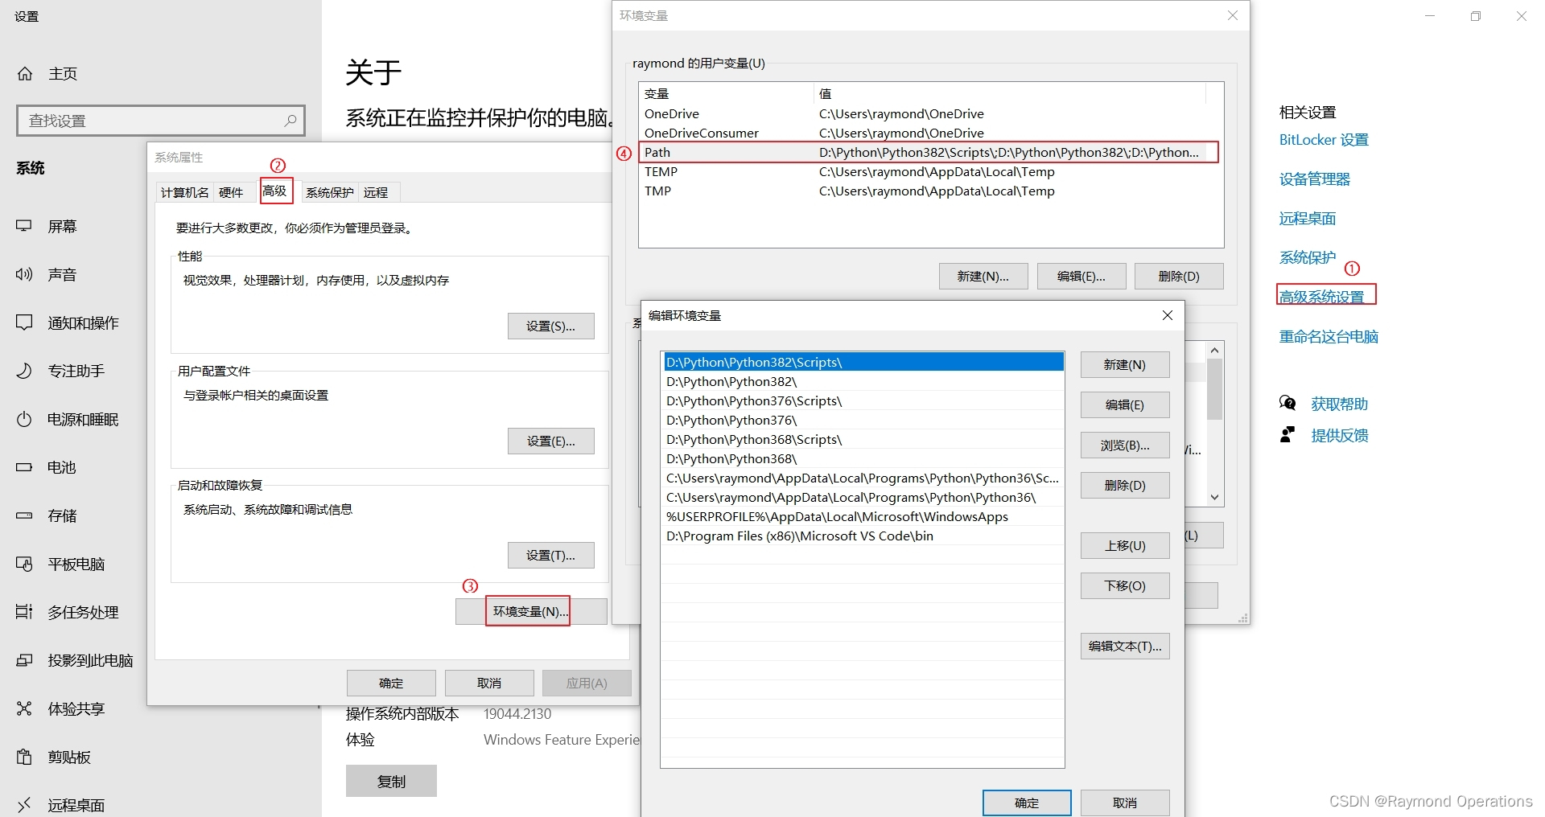Switch to 远程 tab
This screenshot has height=817, width=1545.
(376, 192)
